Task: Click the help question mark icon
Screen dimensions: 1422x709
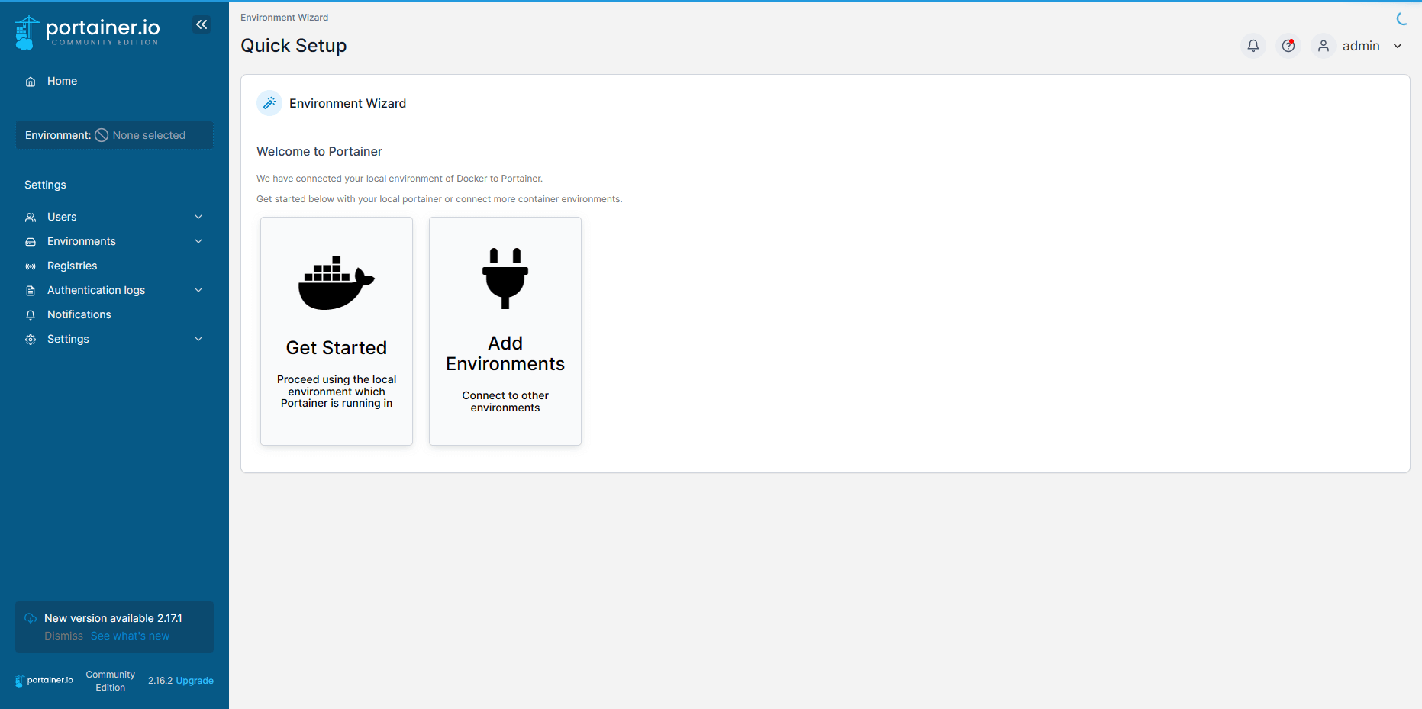Action: point(1288,46)
